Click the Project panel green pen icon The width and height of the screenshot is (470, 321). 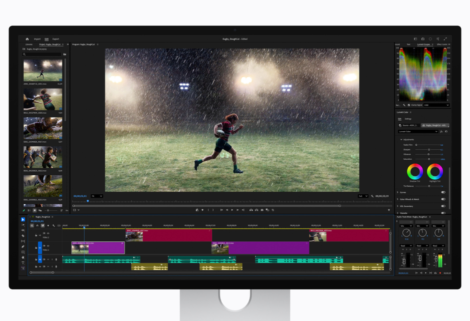click(x=24, y=210)
